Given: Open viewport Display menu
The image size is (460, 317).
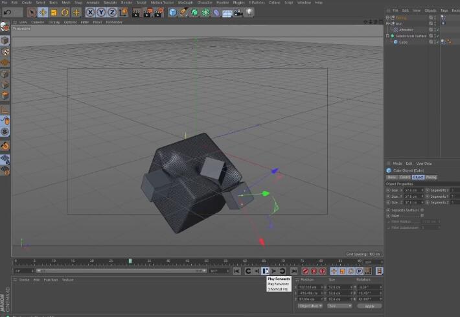Looking at the screenshot, I should click(x=54, y=22).
